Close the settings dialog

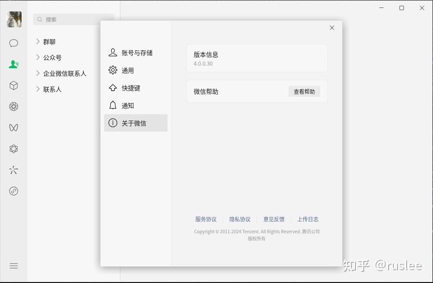(332, 28)
